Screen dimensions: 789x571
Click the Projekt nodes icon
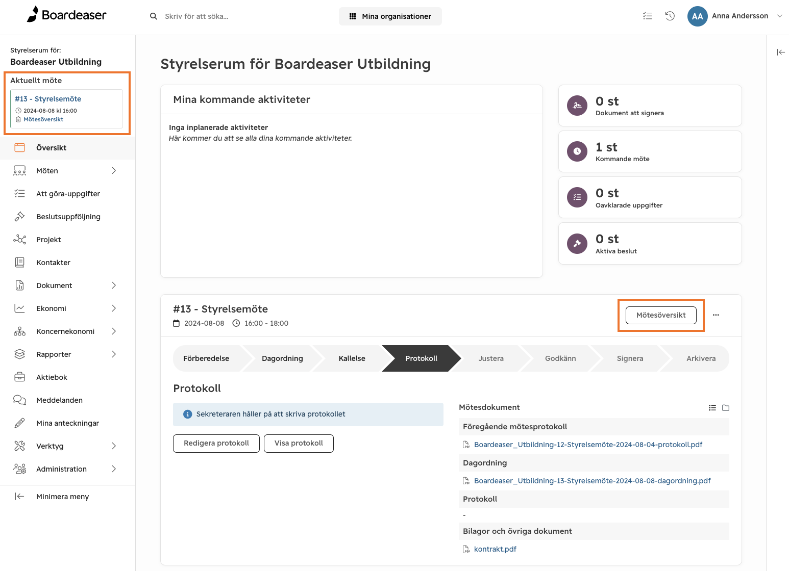pyautogui.click(x=20, y=240)
